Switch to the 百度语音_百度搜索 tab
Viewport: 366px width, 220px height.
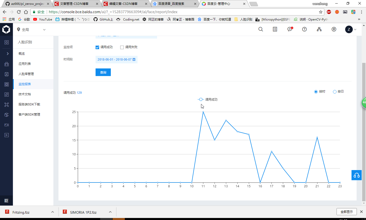[x=174, y=4]
